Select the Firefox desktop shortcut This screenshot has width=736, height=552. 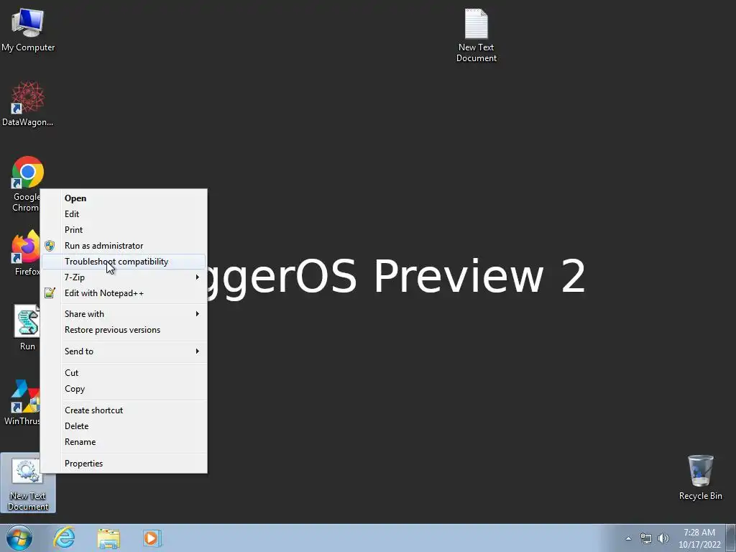pyautogui.click(x=27, y=254)
